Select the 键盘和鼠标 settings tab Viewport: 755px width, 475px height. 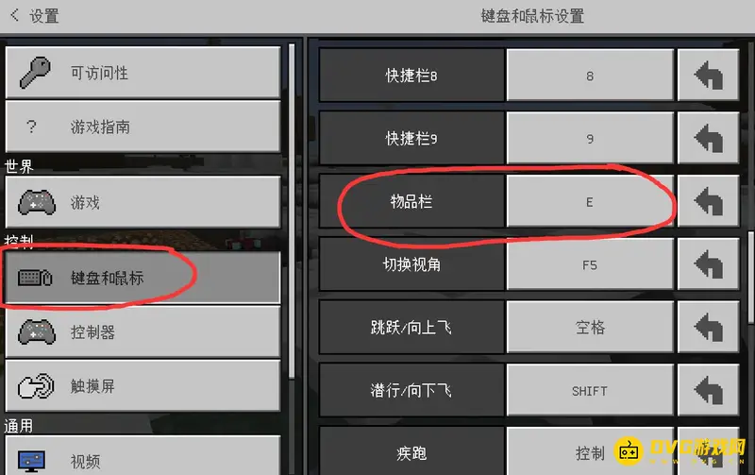143,278
